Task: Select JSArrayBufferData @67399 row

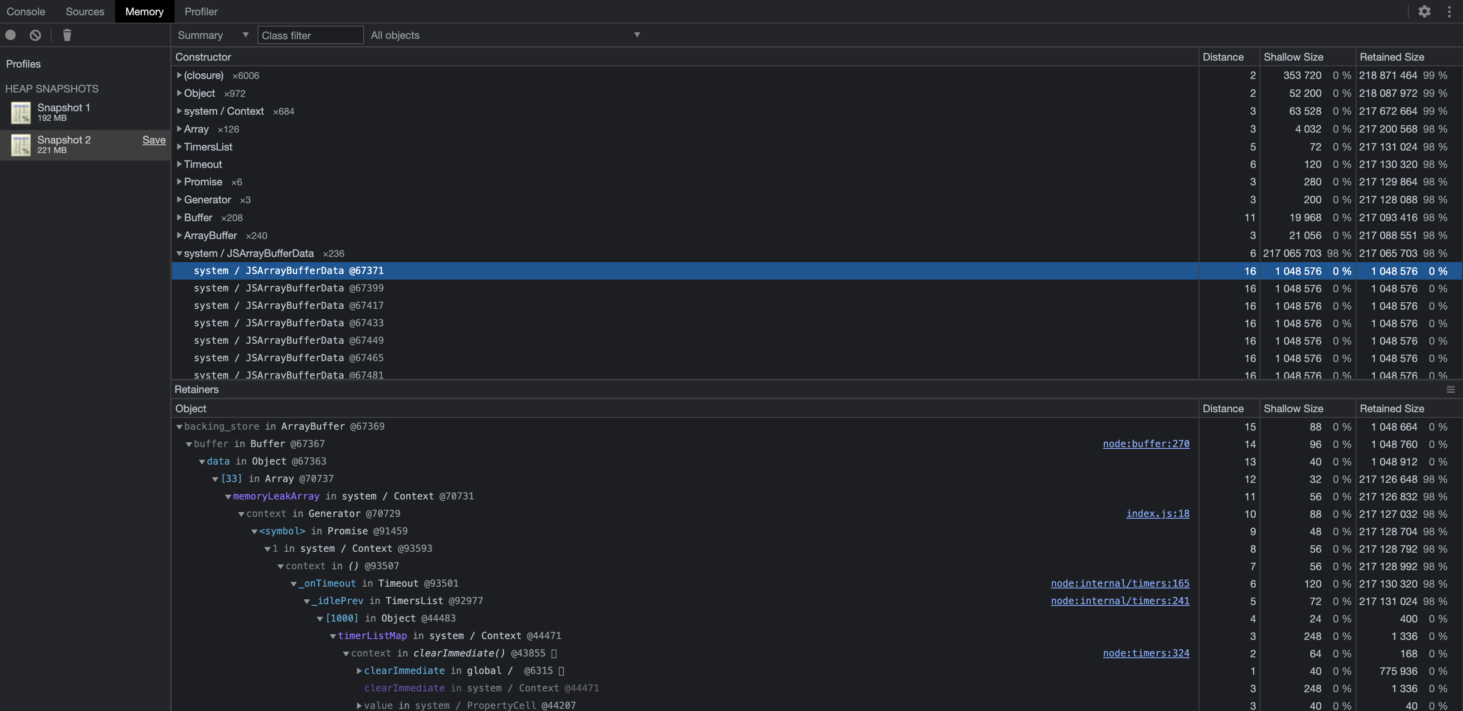Action: pyautogui.click(x=817, y=288)
